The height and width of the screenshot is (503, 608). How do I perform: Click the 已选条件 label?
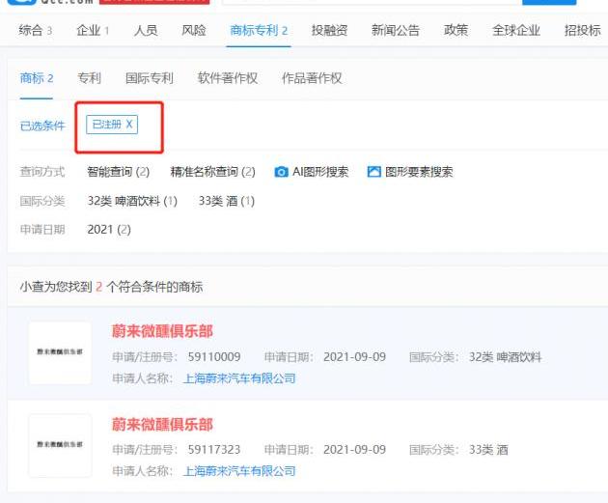pyautogui.click(x=42, y=126)
